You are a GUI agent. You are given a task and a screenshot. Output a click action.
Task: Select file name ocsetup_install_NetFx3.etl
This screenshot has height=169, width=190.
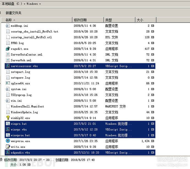(31, 37)
